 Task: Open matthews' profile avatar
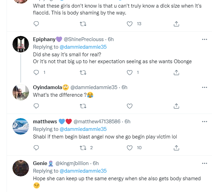coord(20,127)
